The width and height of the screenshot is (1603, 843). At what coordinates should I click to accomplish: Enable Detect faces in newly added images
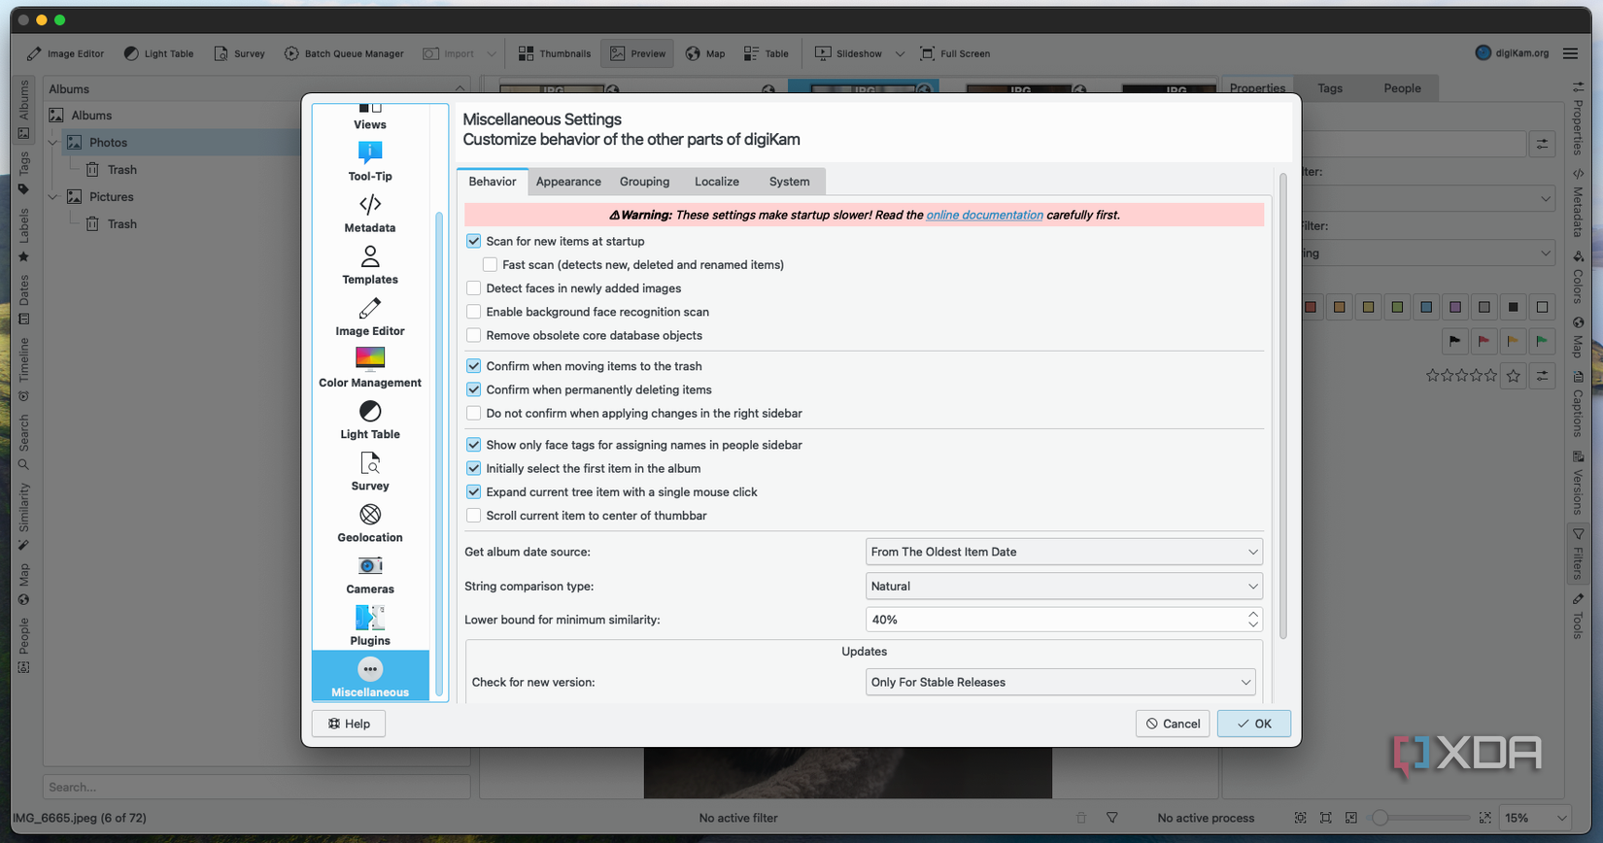(473, 288)
